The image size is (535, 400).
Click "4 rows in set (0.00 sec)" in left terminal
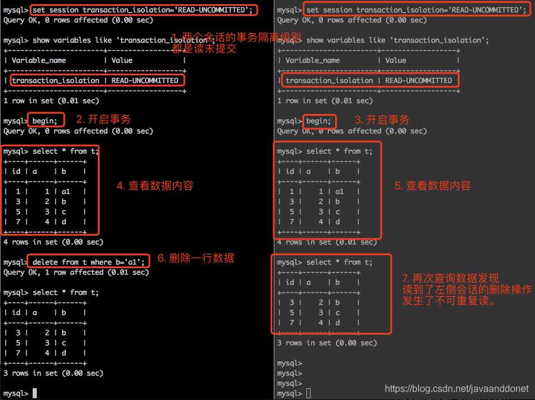[53, 242]
